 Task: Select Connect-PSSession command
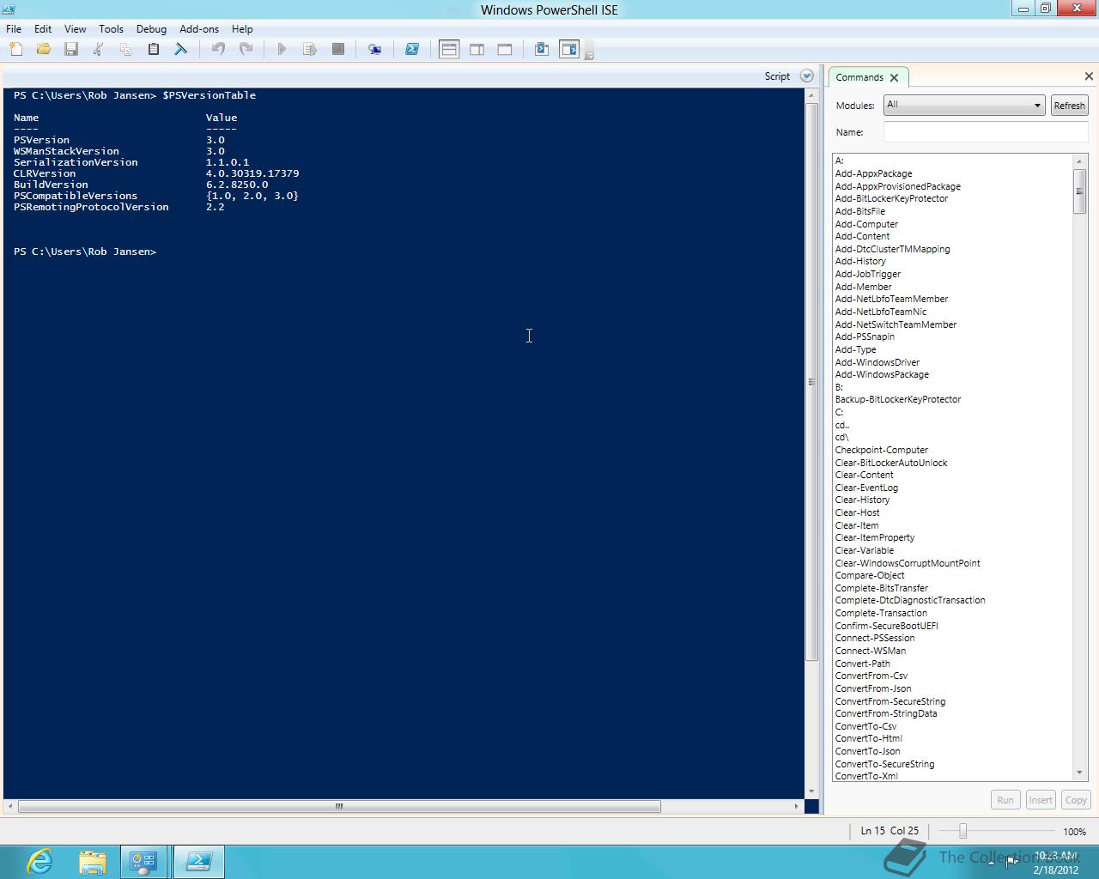[875, 638]
